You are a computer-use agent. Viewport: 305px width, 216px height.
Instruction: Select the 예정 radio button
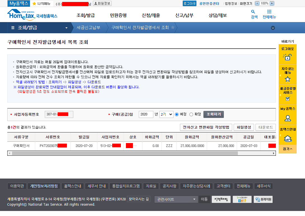tap(177, 114)
